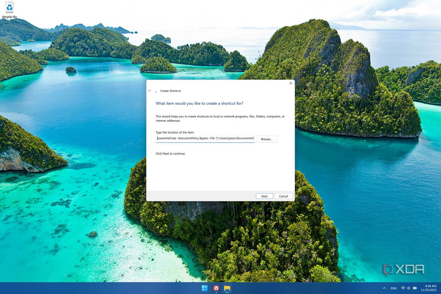The width and height of the screenshot is (441, 294).
Task: Click the Create Shortcut wizard icon in the title bar
Action: 156,91
